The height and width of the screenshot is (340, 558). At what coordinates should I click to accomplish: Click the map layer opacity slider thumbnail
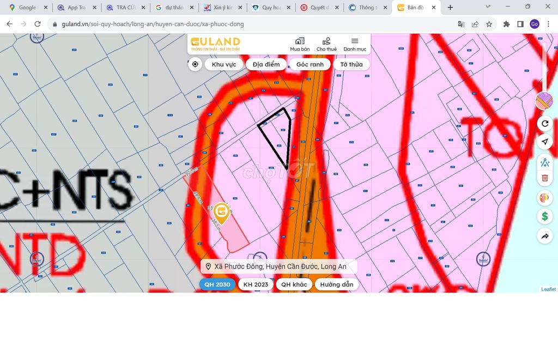(x=544, y=101)
